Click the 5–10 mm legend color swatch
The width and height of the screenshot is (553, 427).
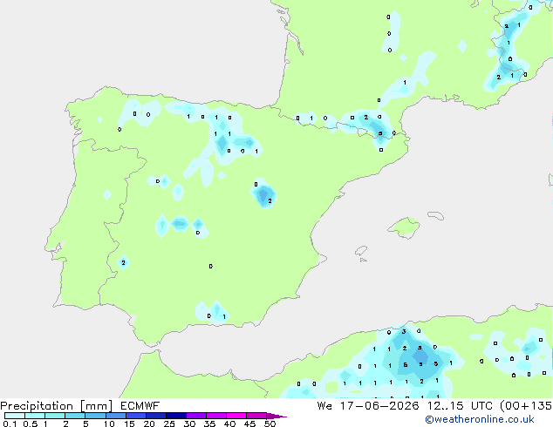95,416
